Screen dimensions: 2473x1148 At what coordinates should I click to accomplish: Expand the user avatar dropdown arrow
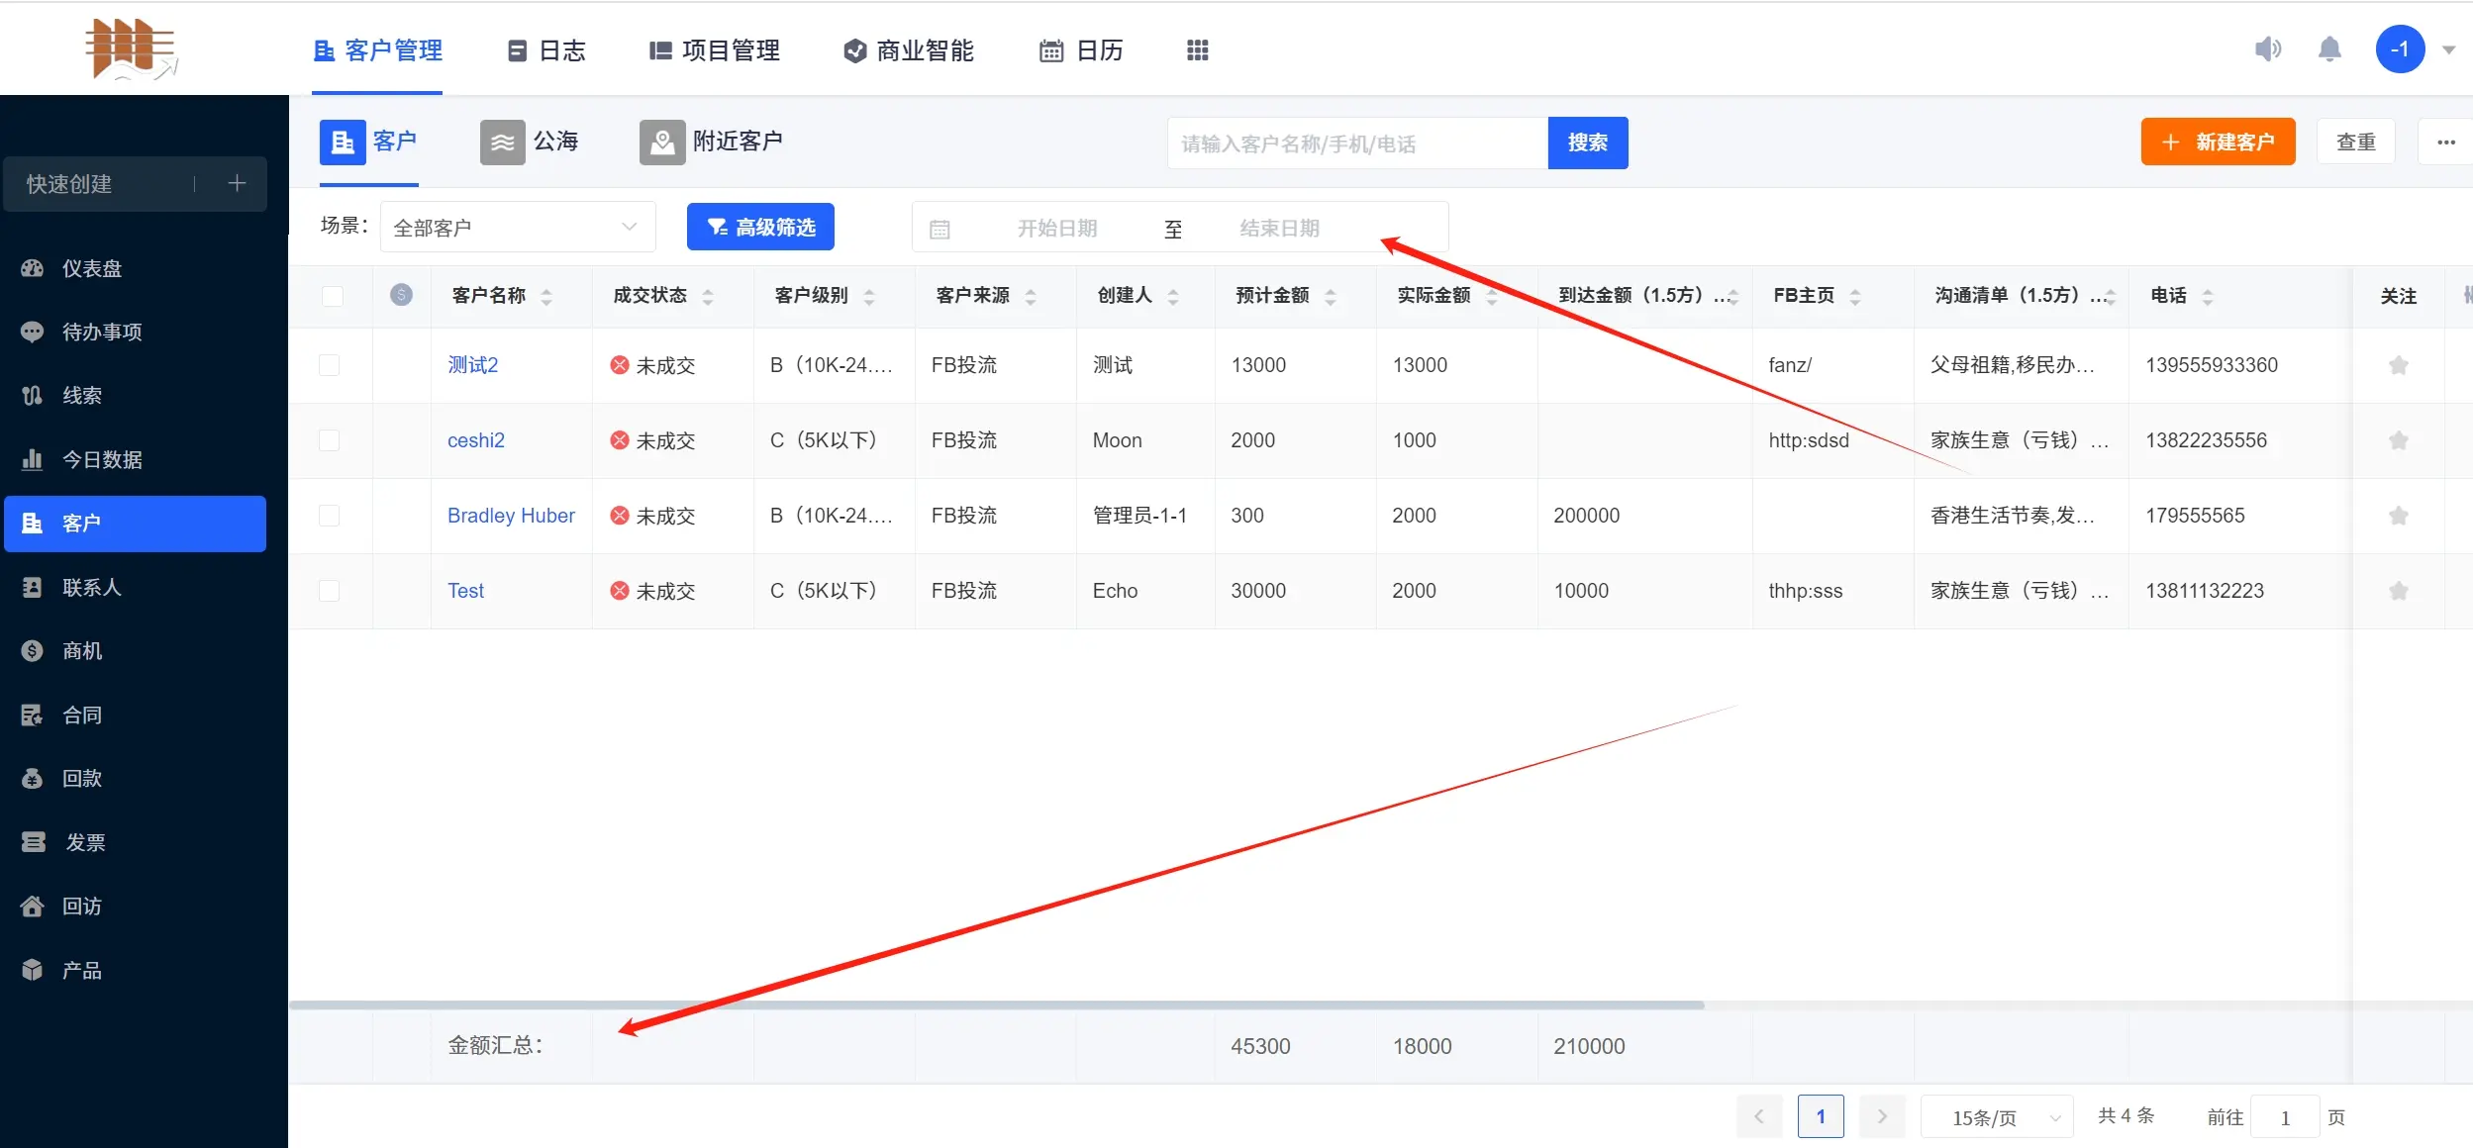2448,49
